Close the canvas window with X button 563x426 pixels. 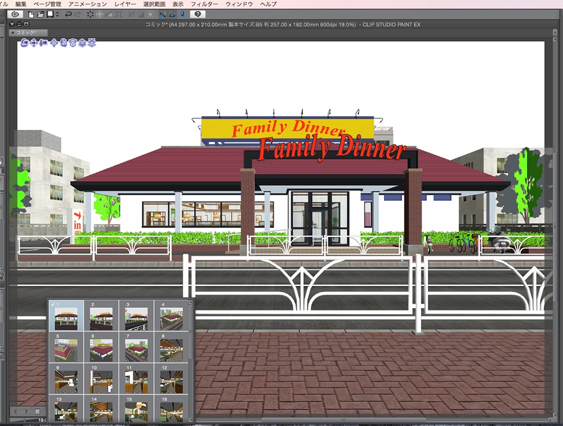click(x=12, y=24)
